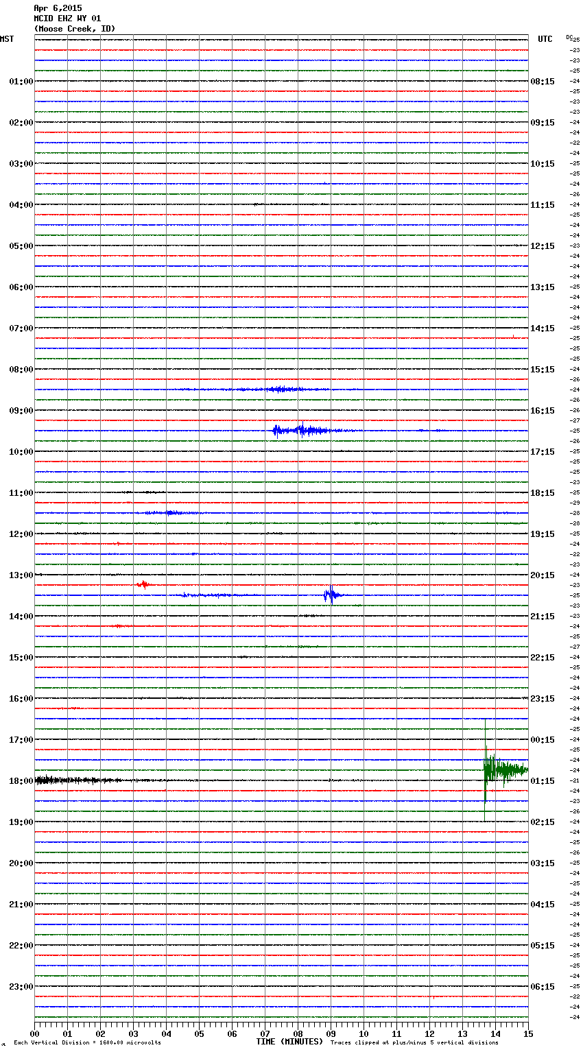The height and width of the screenshot is (1052, 583).
Task: Select the 13:00 MST row label
Action: 21,575
